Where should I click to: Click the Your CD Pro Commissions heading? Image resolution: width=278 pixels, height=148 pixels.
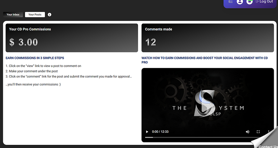click(30, 29)
